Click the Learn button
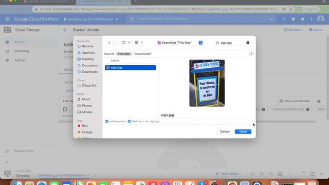The height and width of the screenshot is (185, 329). coord(316,30)
